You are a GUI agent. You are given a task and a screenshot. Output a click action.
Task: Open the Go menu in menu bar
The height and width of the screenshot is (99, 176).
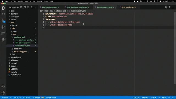[31, 1]
